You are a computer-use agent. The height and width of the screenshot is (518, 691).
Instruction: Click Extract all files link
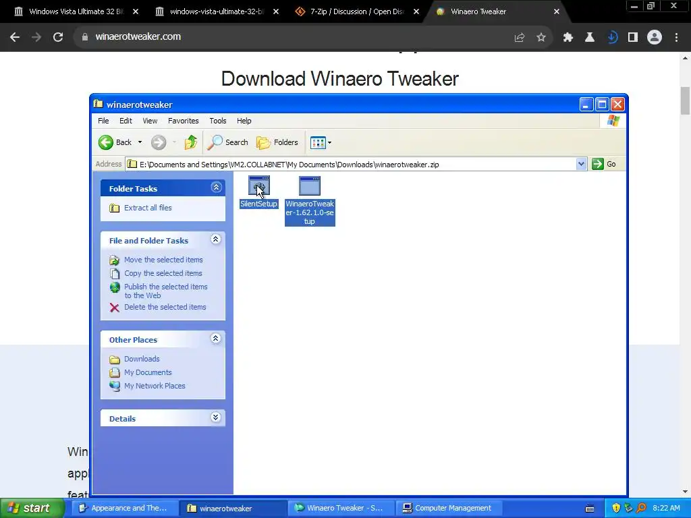[x=148, y=208]
